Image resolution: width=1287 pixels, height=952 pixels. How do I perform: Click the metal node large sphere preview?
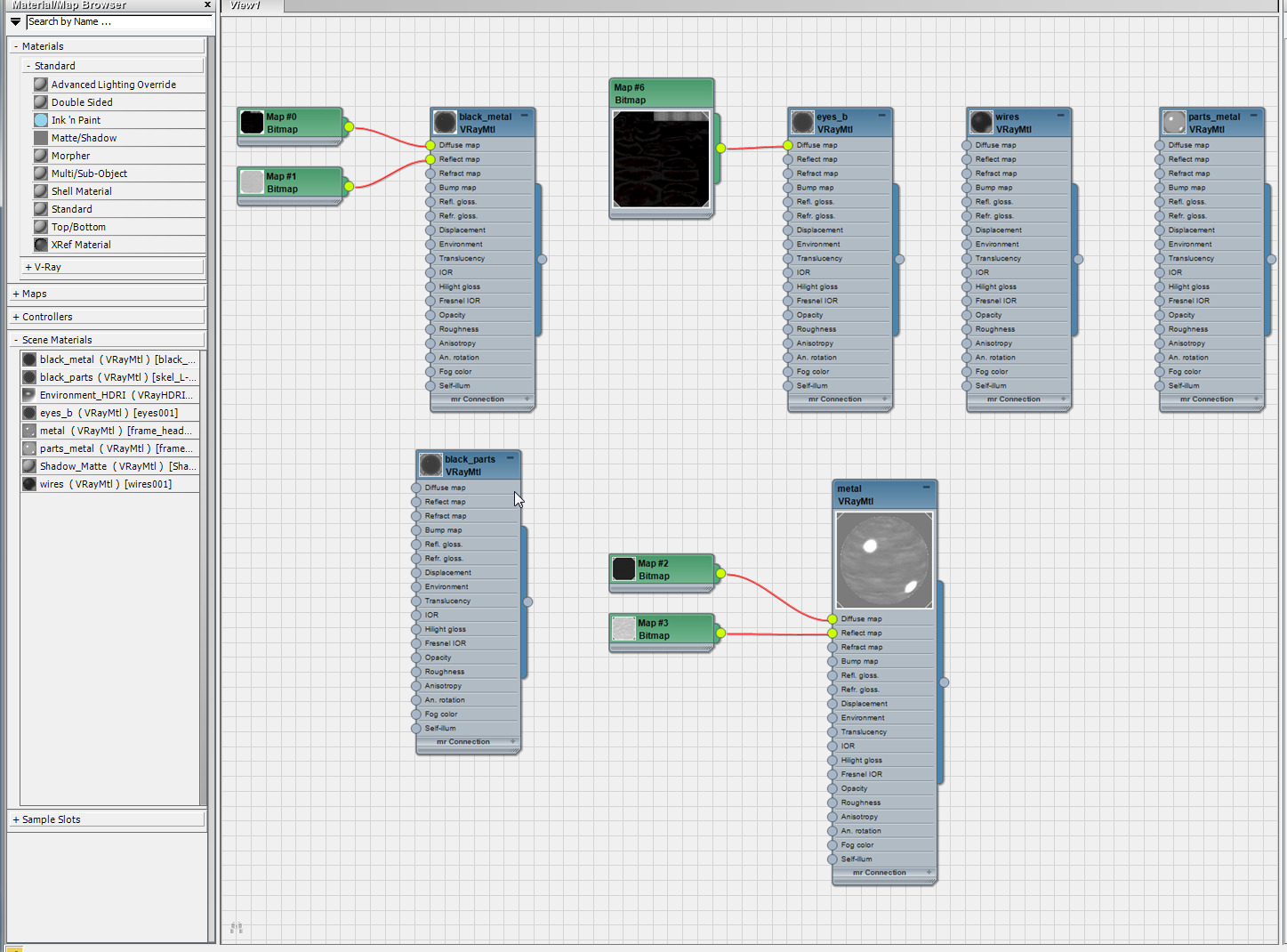click(884, 561)
